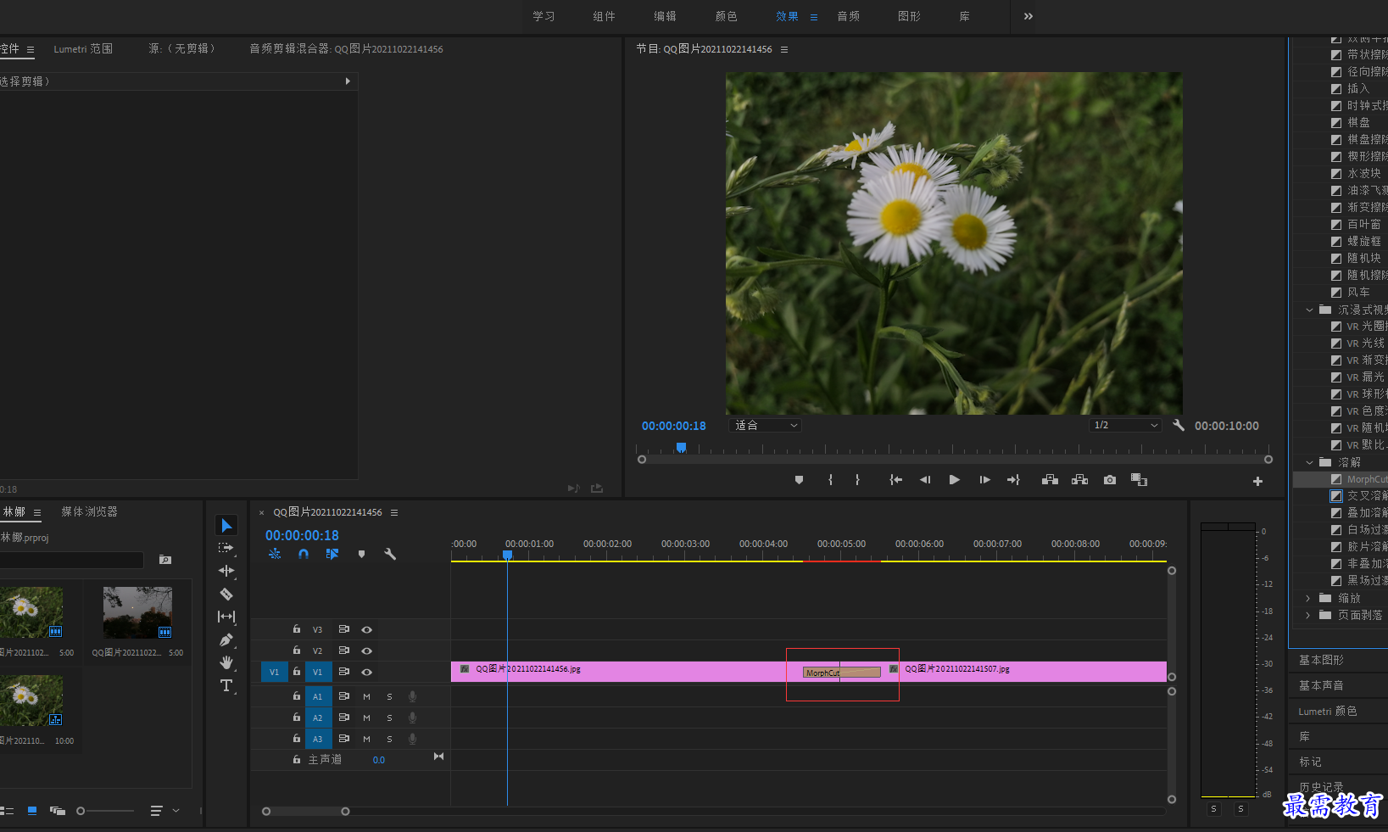Solo audio track A2
The image size is (1388, 832).
[389, 718]
